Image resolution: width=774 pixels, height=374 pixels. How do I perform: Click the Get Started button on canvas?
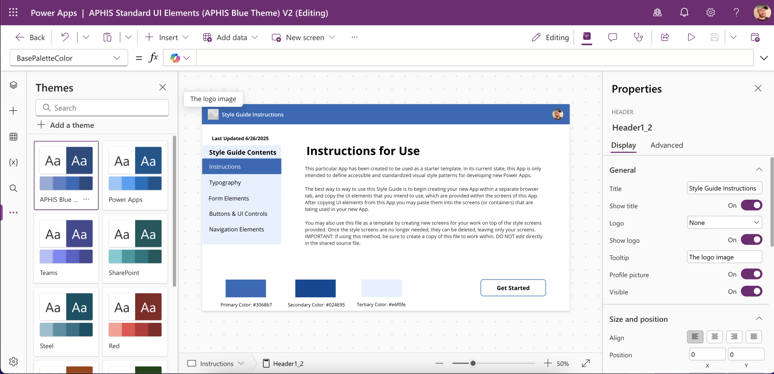click(513, 288)
